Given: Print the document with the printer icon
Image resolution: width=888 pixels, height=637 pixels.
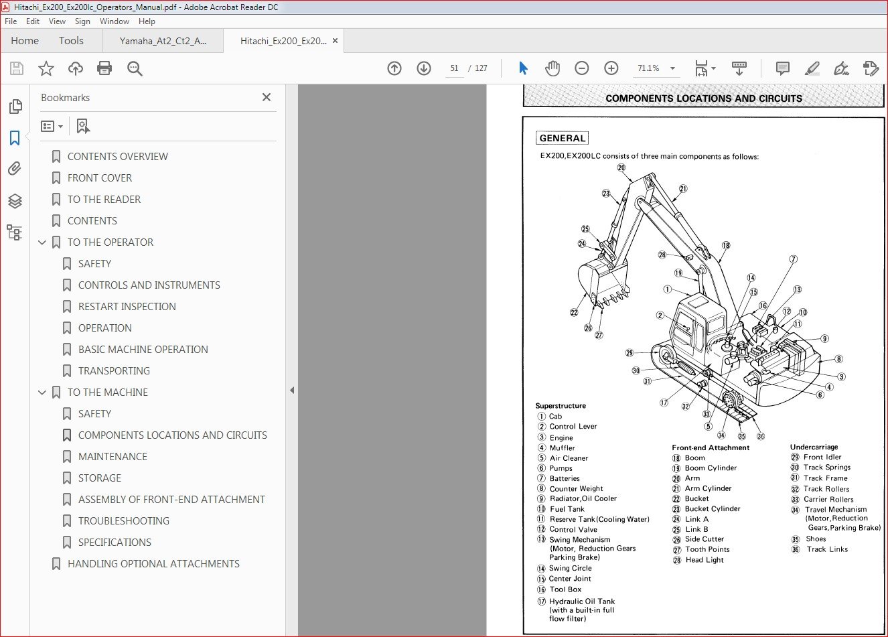Looking at the screenshot, I should click(104, 68).
